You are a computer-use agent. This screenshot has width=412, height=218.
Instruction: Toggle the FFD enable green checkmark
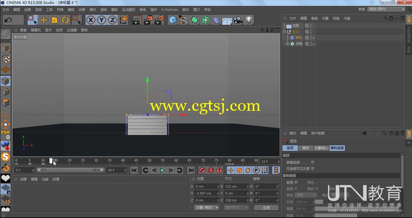click(x=314, y=37)
